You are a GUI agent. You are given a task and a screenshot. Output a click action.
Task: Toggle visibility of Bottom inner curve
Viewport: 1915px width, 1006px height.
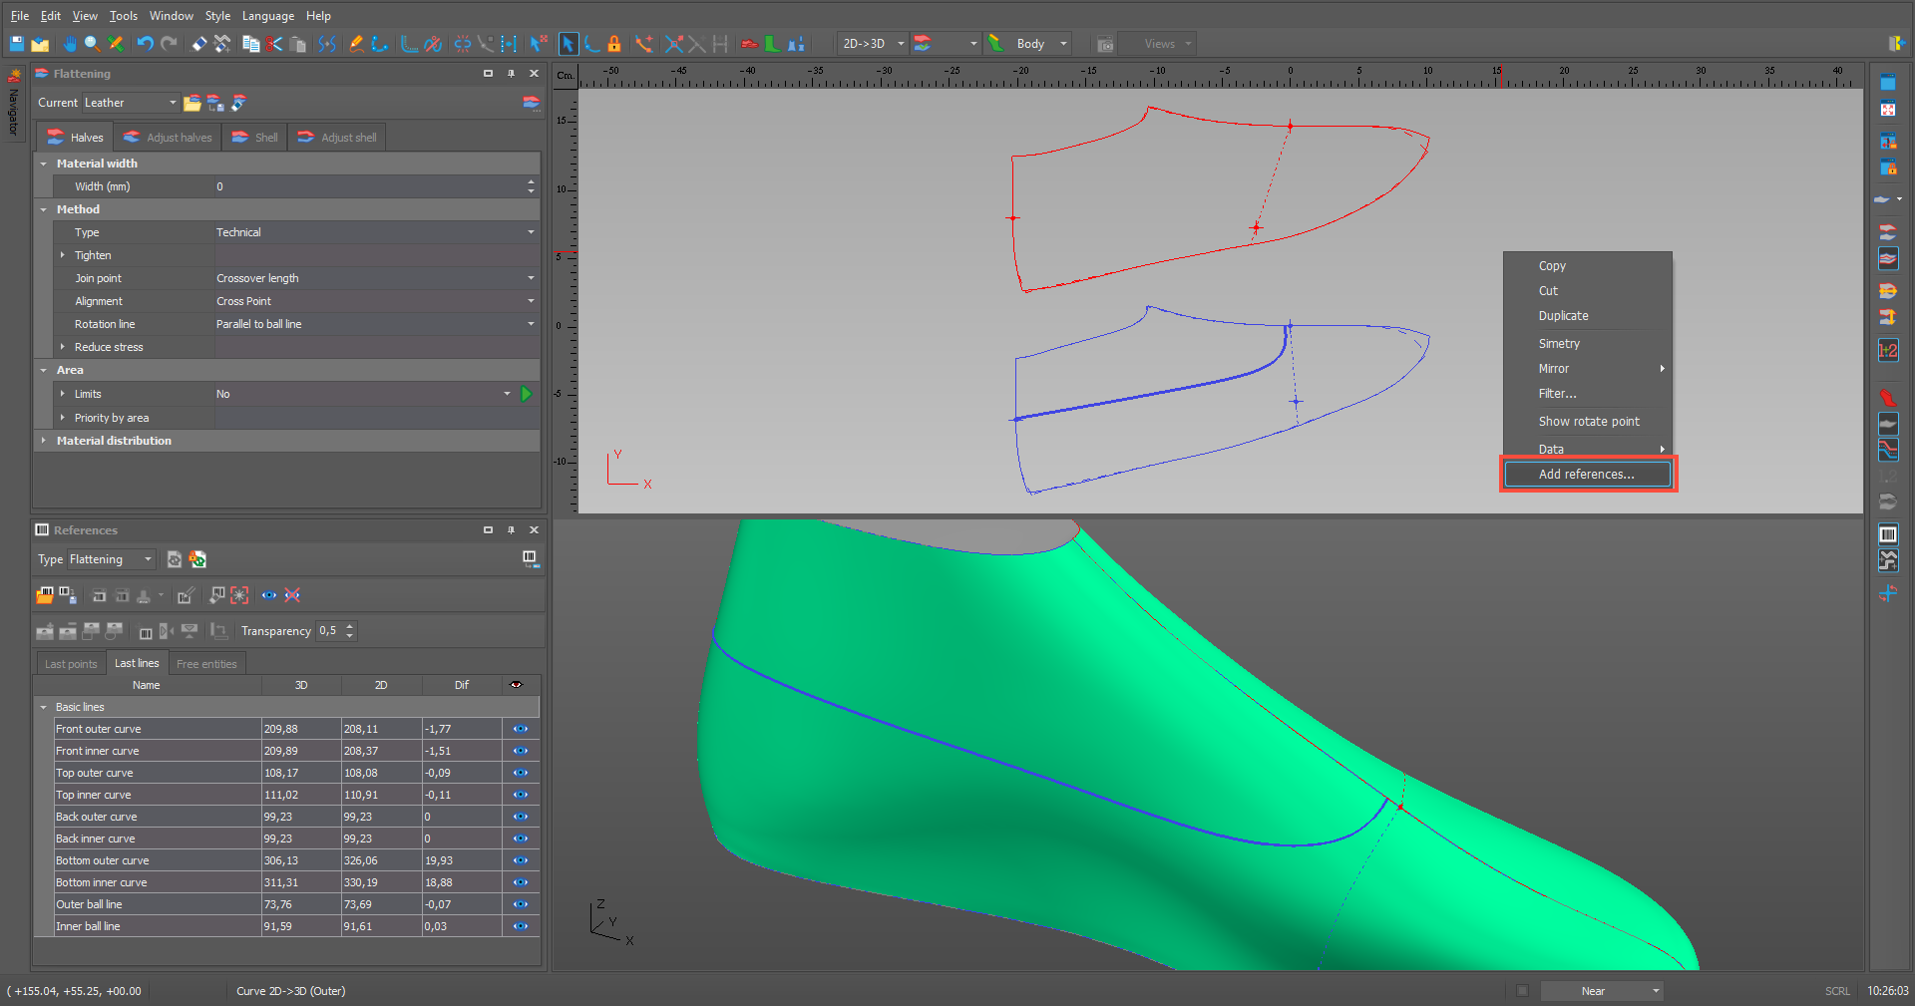(521, 882)
